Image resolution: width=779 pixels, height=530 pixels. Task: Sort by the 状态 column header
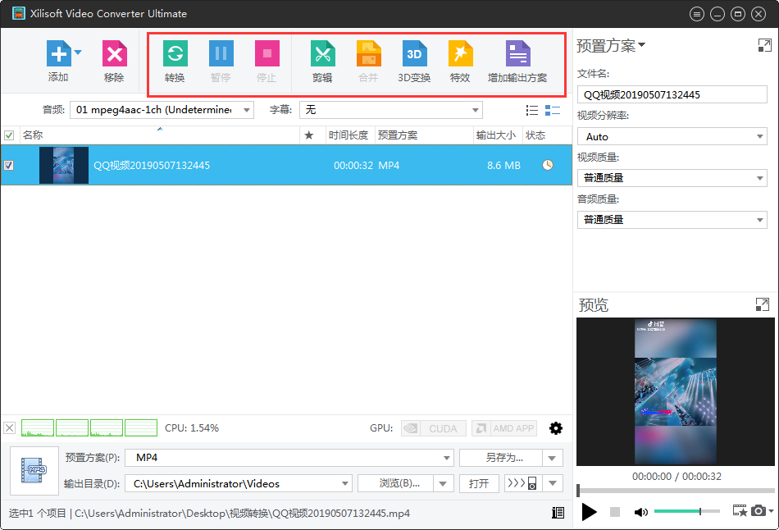[535, 135]
